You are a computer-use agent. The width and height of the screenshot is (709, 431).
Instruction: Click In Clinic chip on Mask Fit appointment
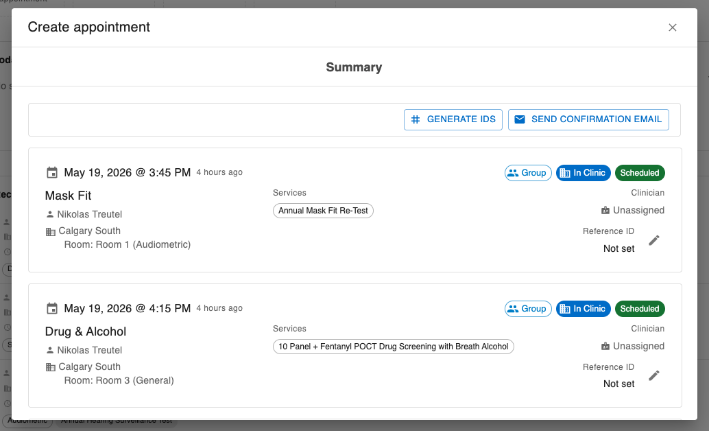(584, 173)
